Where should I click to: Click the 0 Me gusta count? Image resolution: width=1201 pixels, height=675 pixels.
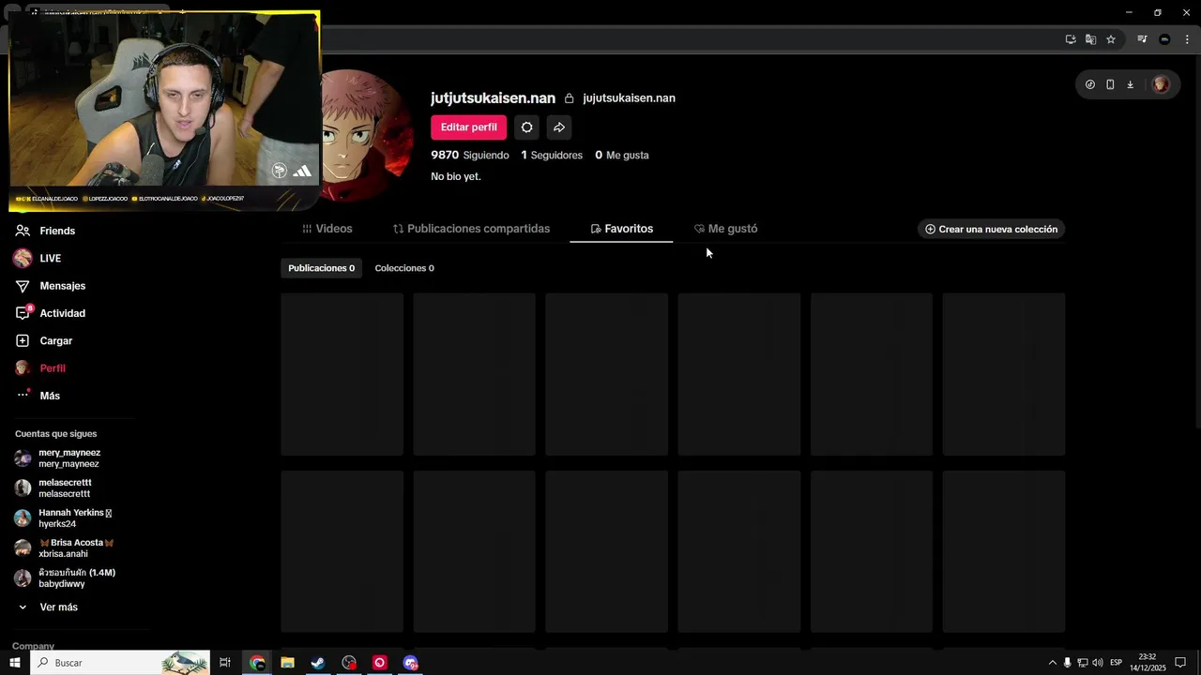(622, 156)
